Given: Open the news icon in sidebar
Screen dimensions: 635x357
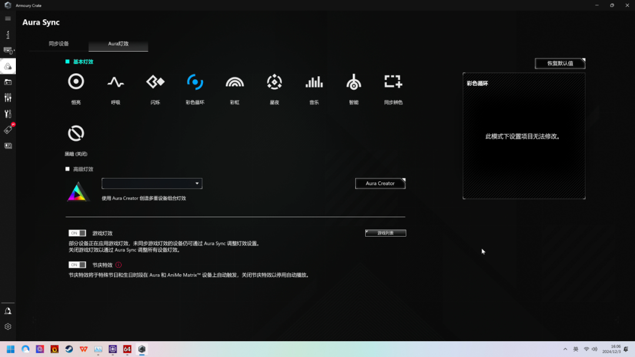Looking at the screenshot, I should [8, 146].
